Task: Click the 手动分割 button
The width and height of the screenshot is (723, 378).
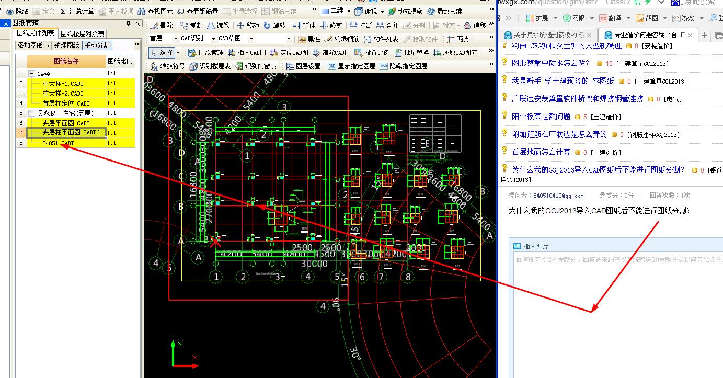Action: tap(97, 45)
